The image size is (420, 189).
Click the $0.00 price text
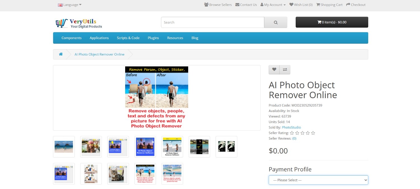click(x=278, y=151)
